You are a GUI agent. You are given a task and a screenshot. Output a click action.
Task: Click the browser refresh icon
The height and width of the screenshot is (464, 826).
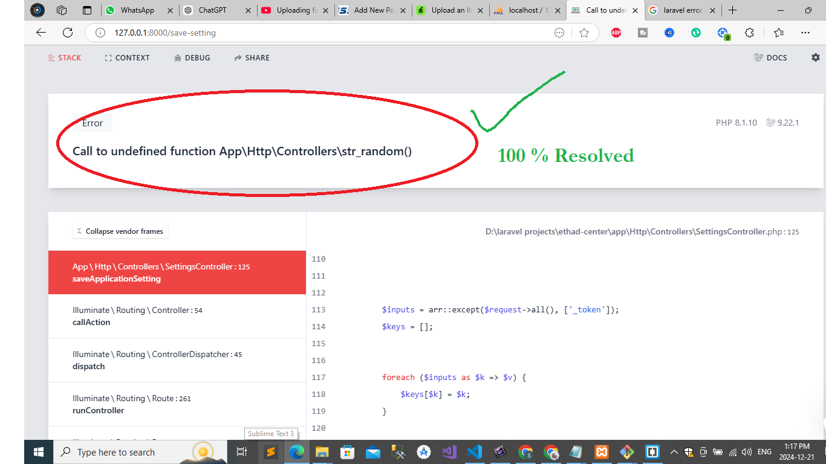point(68,33)
